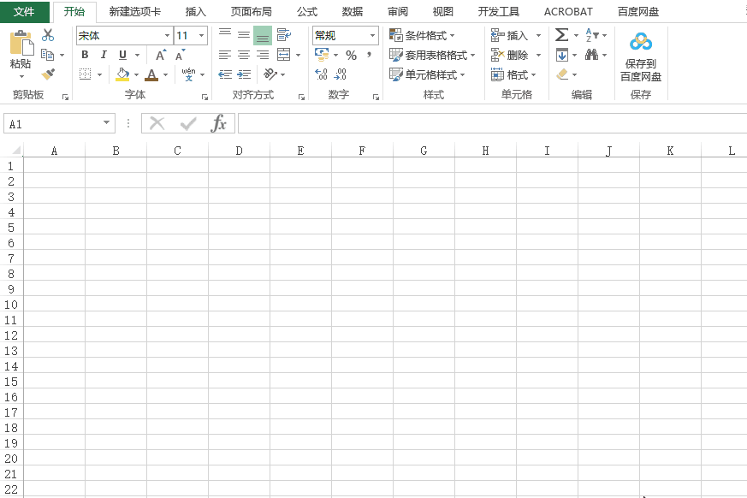Apply the yellow fill color bucket
747x498 pixels.
click(122, 74)
